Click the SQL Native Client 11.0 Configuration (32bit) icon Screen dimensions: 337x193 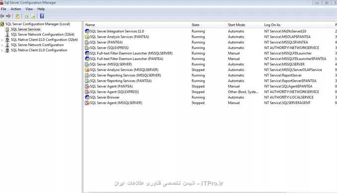7,40
